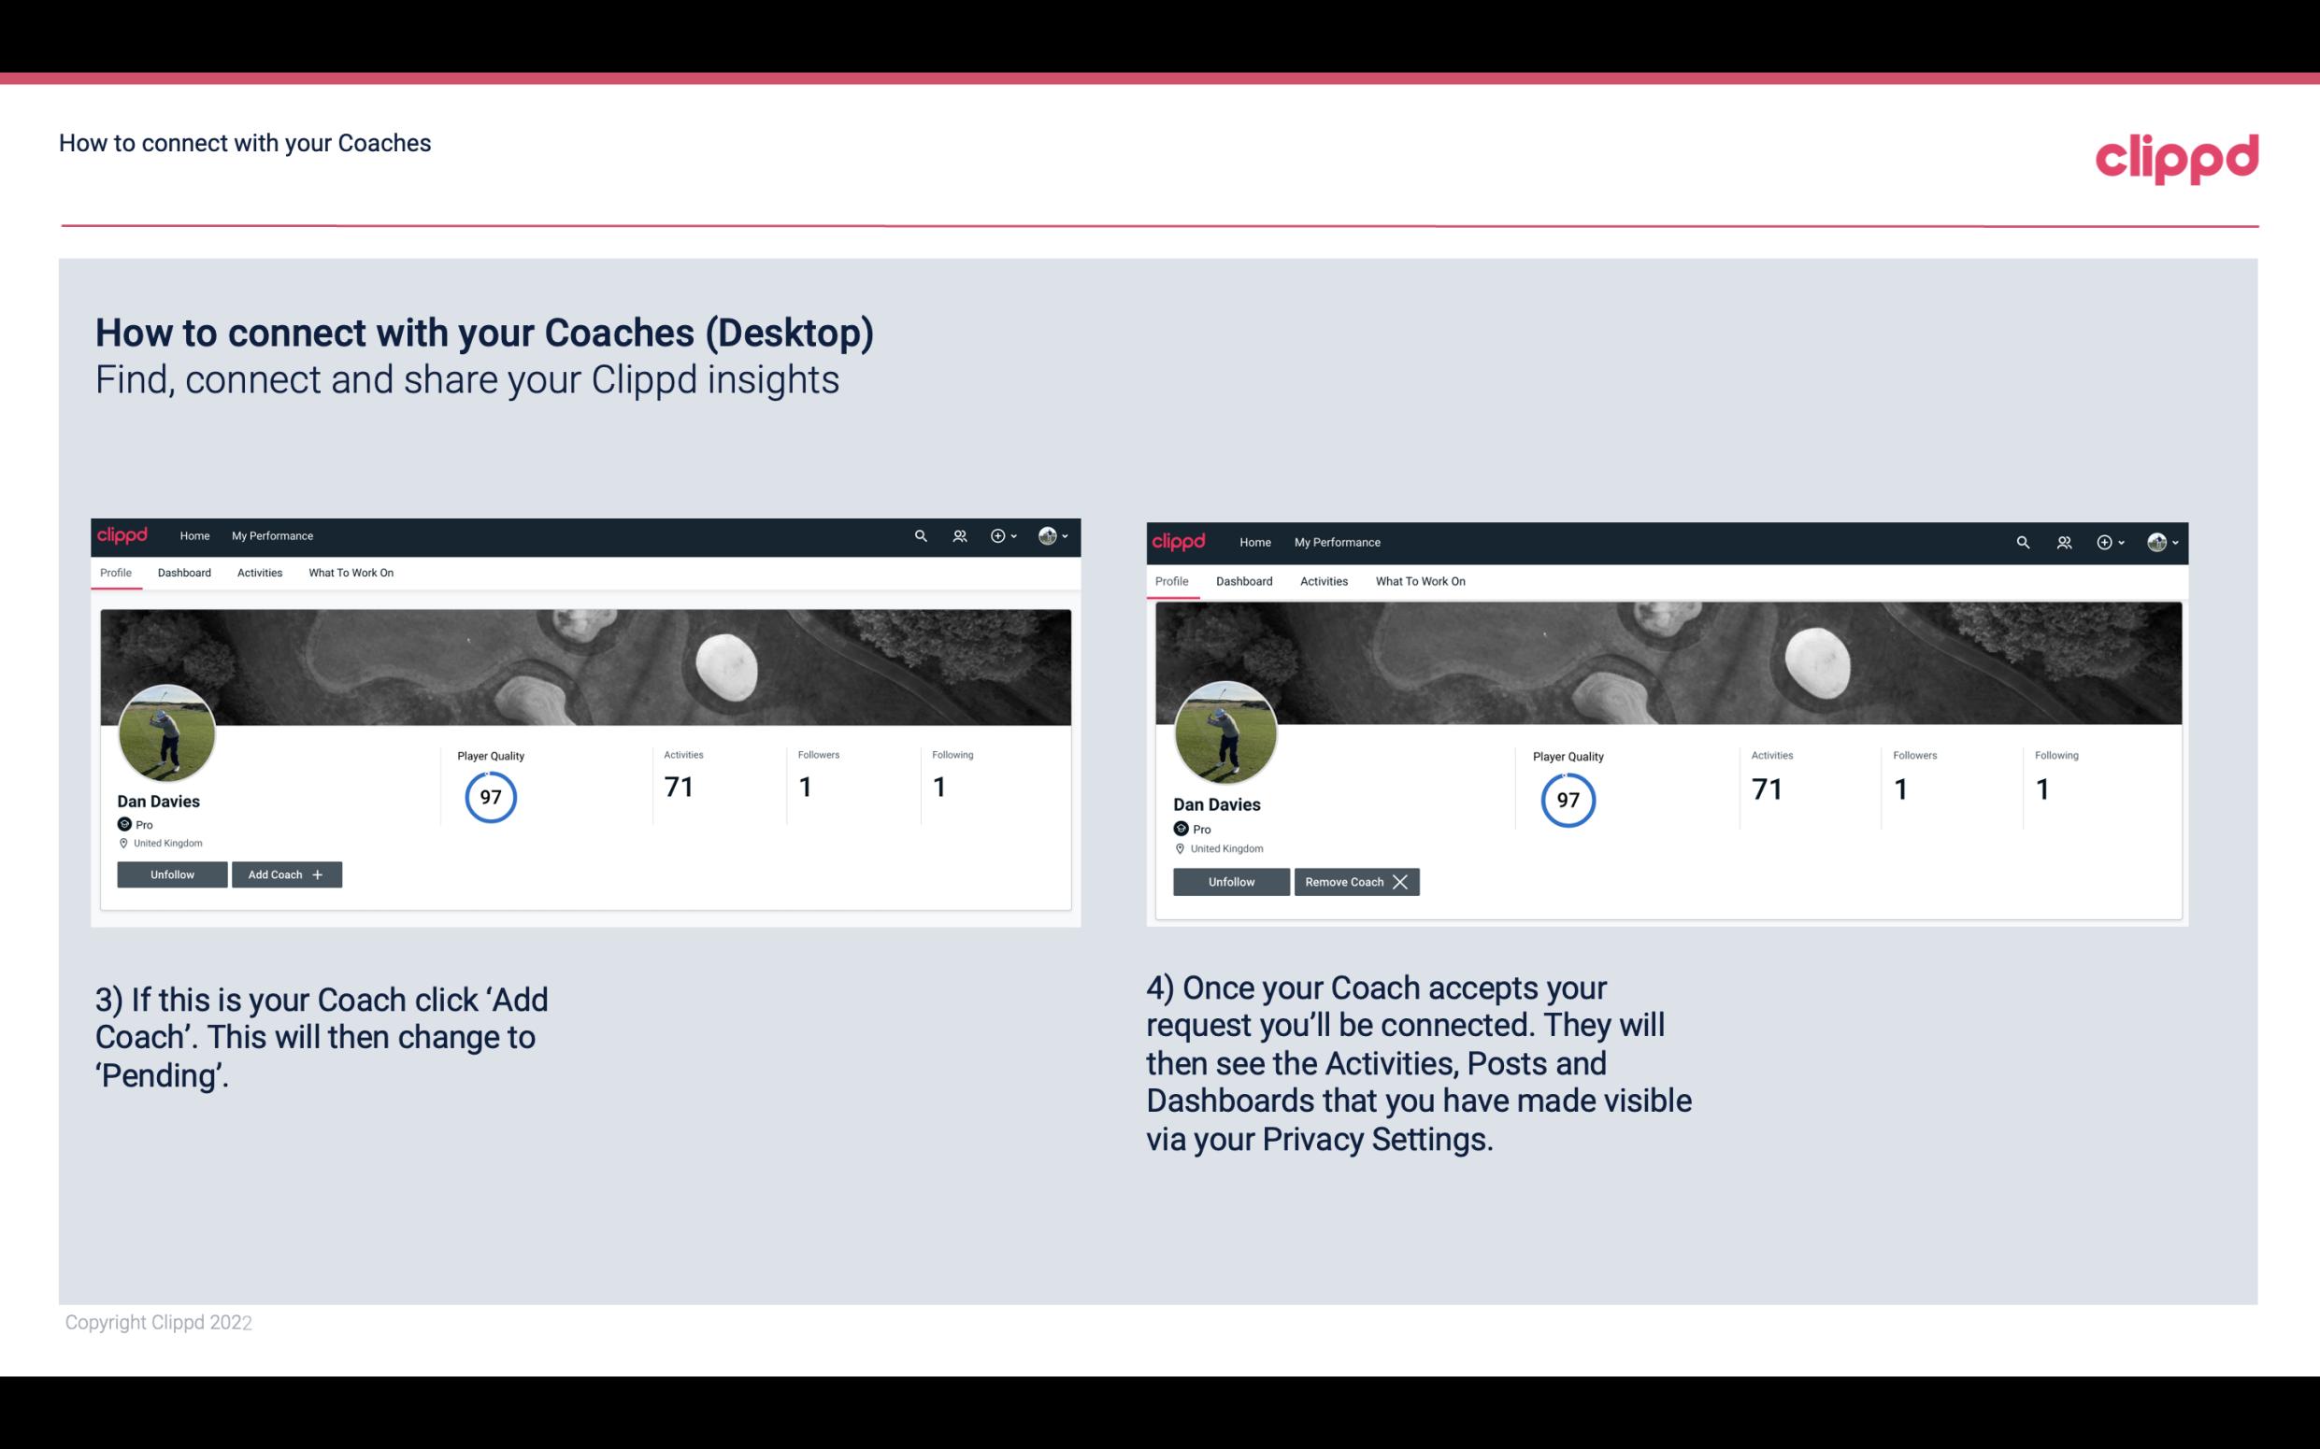This screenshot has height=1449, width=2320.
Task: Select 'What To Work On' tab in left panel
Action: click(x=349, y=573)
